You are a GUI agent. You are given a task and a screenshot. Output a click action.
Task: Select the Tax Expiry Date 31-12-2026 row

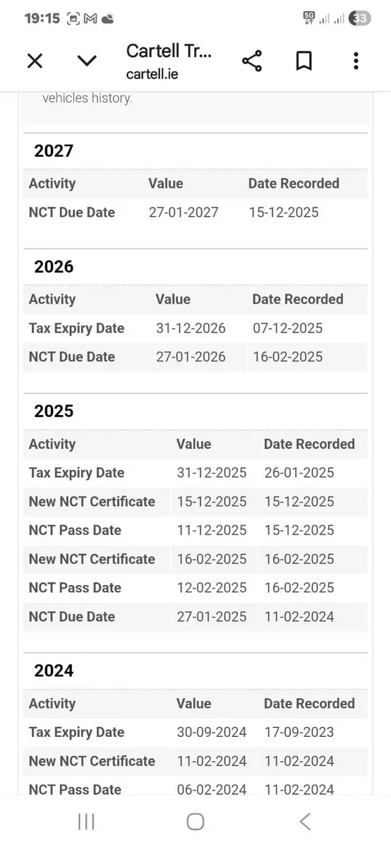point(195,328)
